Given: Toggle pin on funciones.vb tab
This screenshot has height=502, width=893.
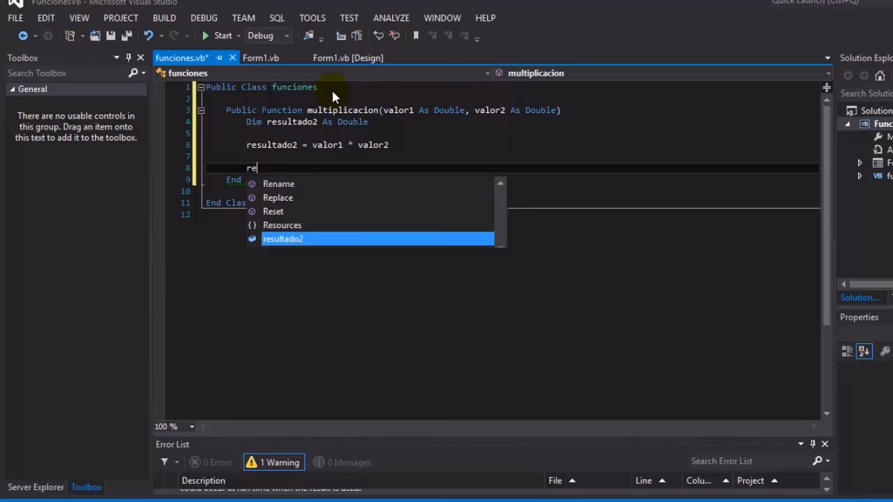Looking at the screenshot, I should pos(219,58).
